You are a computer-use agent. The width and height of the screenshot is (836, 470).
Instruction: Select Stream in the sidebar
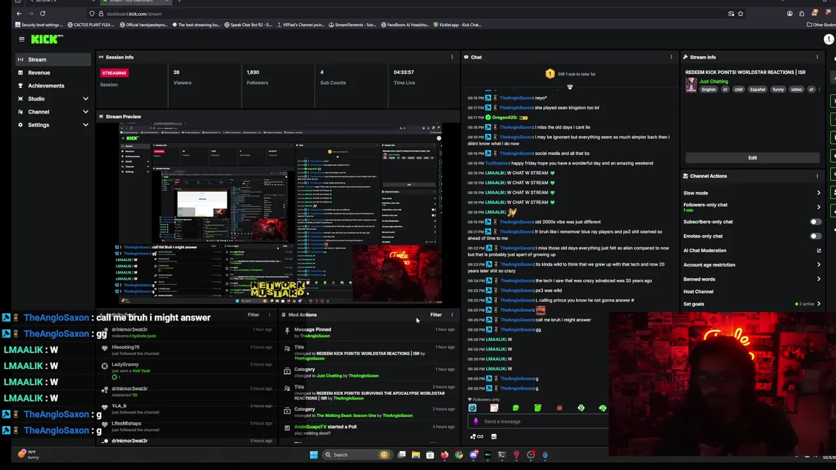click(54, 59)
